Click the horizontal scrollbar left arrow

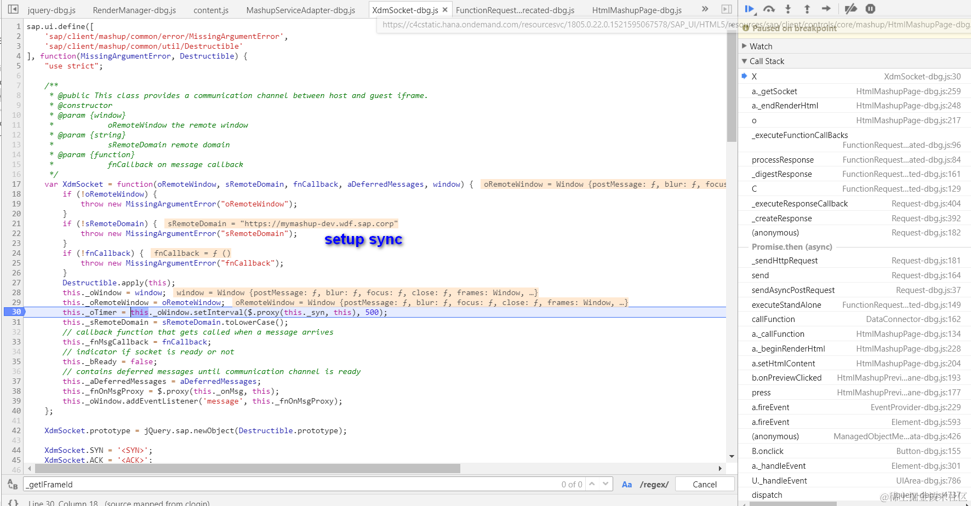pos(30,469)
